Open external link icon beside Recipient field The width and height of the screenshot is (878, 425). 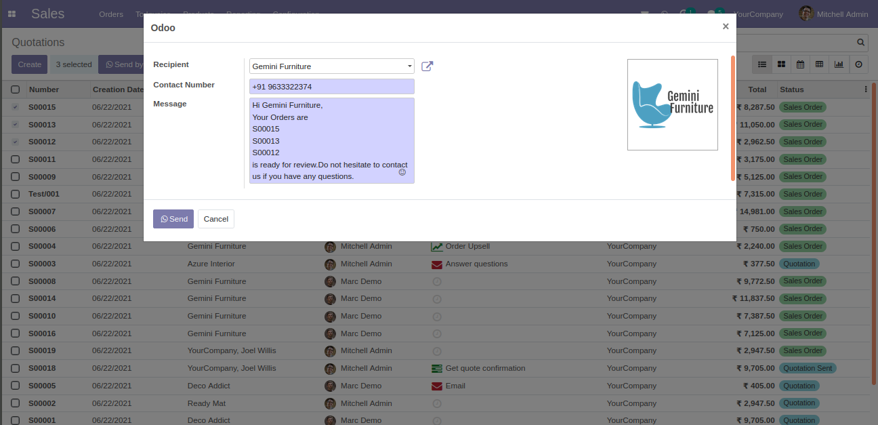click(x=427, y=66)
